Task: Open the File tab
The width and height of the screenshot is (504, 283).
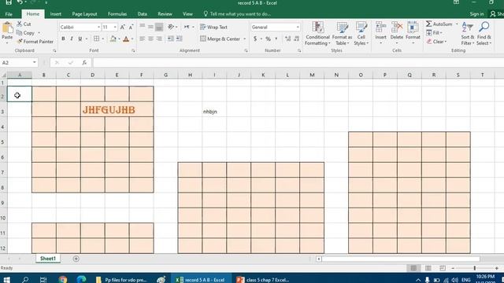Action: pyautogui.click(x=9, y=14)
